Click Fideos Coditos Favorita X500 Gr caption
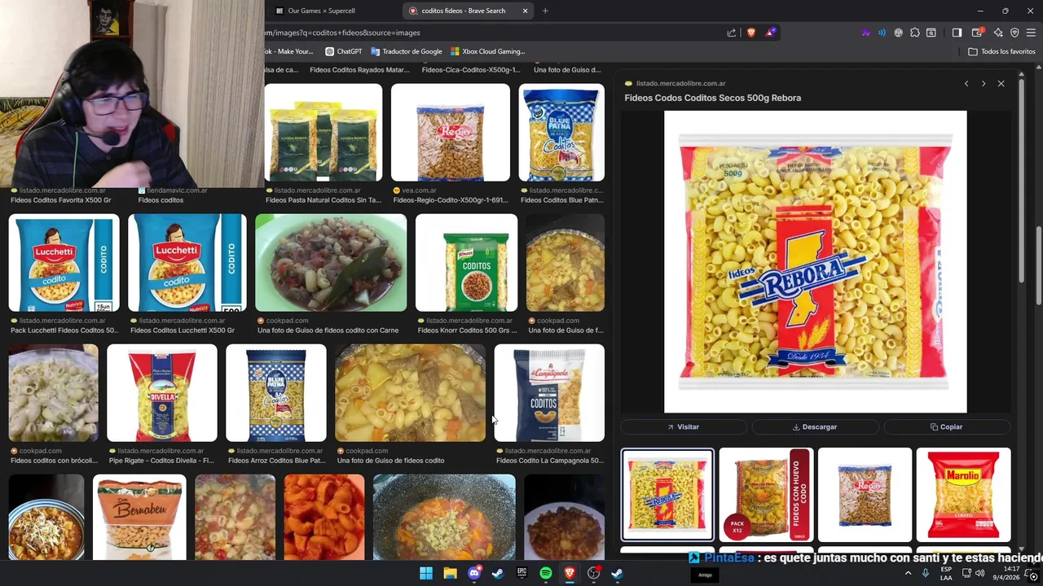 [61, 200]
